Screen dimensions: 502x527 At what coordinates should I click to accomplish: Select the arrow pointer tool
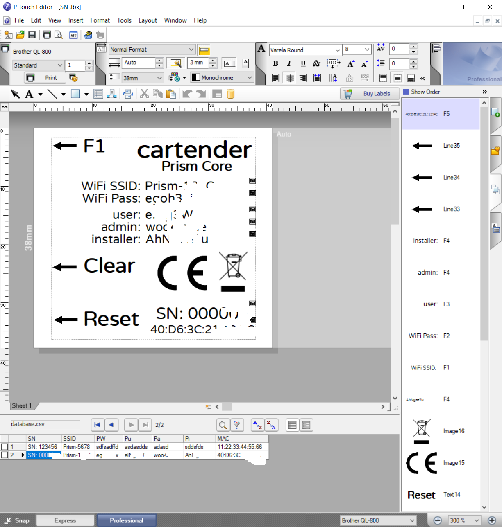tap(16, 94)
